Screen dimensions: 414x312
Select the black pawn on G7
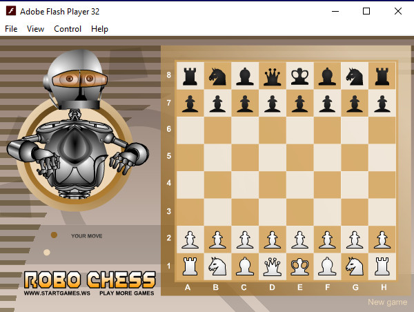[355, 104]
